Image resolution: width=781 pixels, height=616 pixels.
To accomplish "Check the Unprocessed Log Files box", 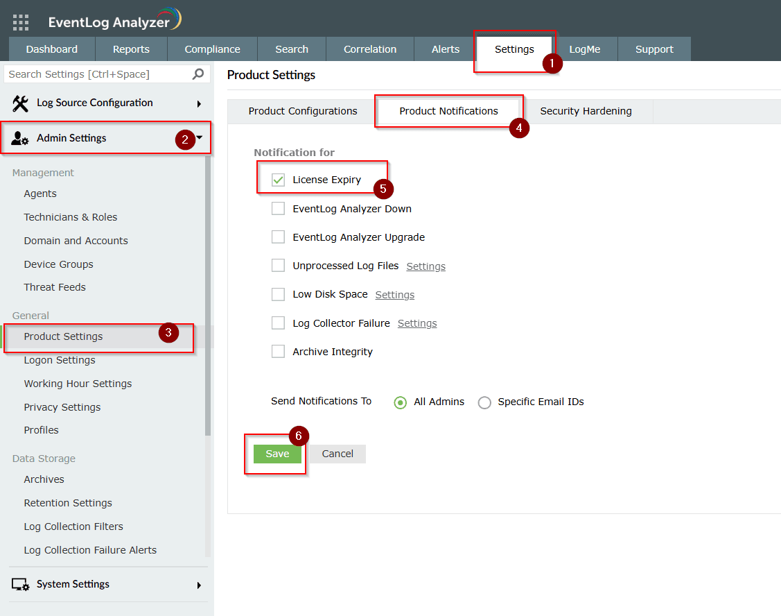I will click(278, 266).
